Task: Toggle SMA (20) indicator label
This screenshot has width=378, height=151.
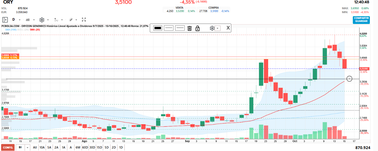Action: [x=35, y=30]
